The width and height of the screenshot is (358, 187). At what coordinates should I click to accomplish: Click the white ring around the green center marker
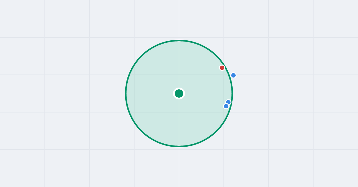click(179, 88)
